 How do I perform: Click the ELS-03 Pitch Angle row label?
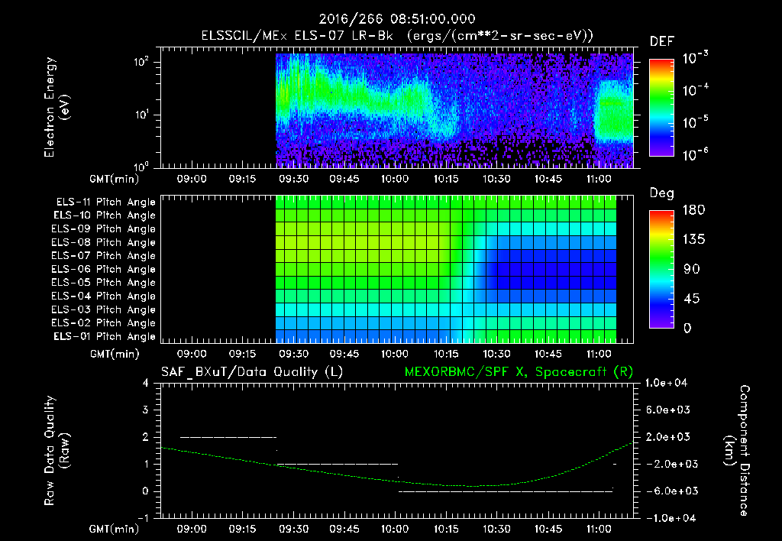(103, 310)
